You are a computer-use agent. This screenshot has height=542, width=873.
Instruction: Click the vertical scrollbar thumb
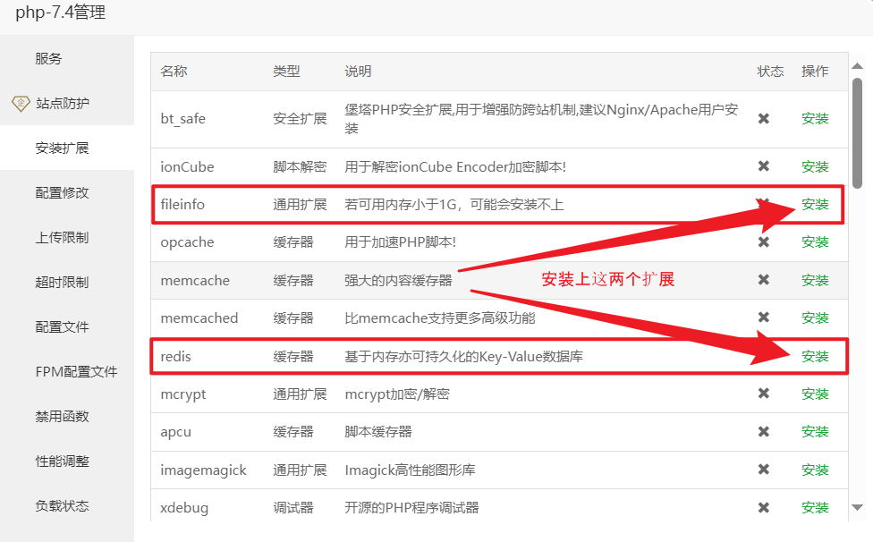(858, 133)
